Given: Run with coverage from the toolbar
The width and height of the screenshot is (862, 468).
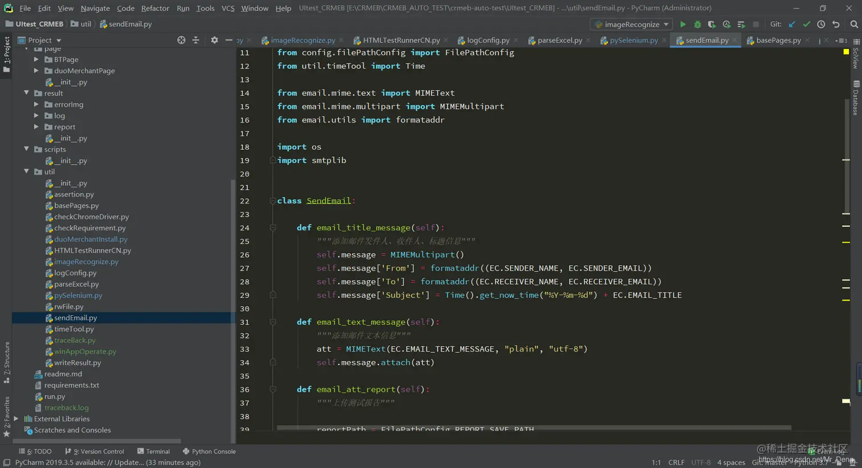Looking at the screenshot, I should pyautogui.click(x=711, y=25).
